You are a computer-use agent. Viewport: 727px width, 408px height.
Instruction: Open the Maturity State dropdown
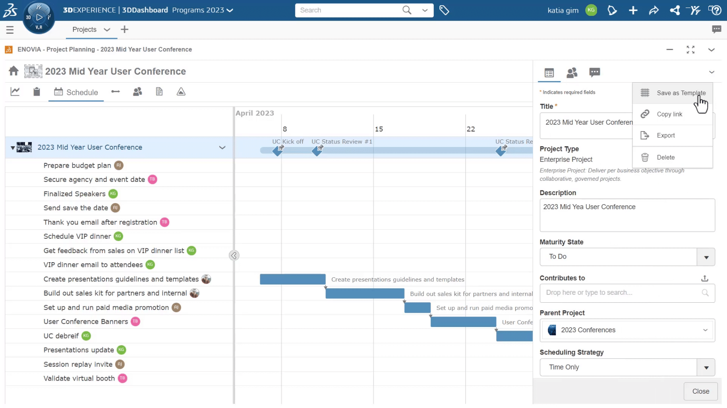[706, 257]
